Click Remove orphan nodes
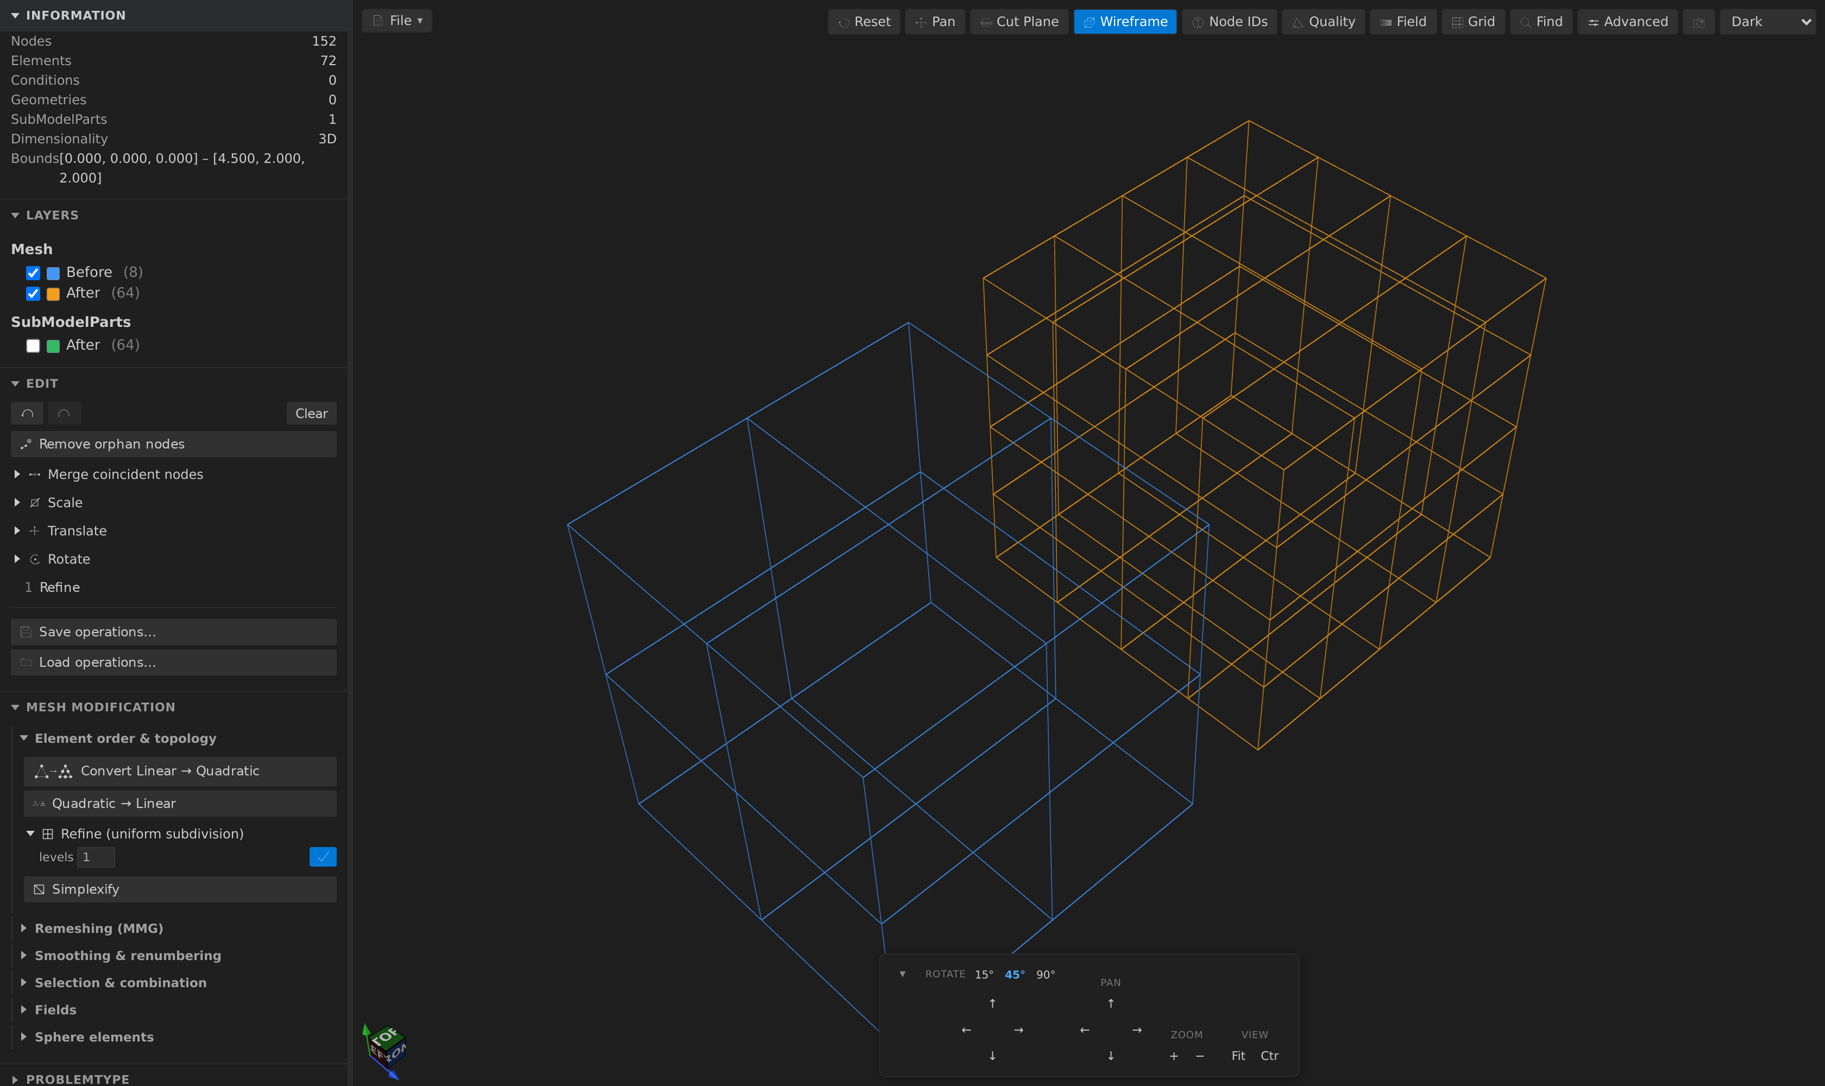The height and width of the screenshot is (1086, 1825). [173, 444]
